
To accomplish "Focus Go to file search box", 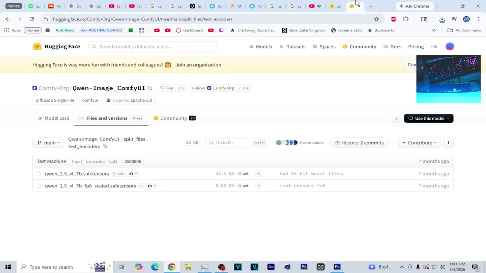I will 238,143.
